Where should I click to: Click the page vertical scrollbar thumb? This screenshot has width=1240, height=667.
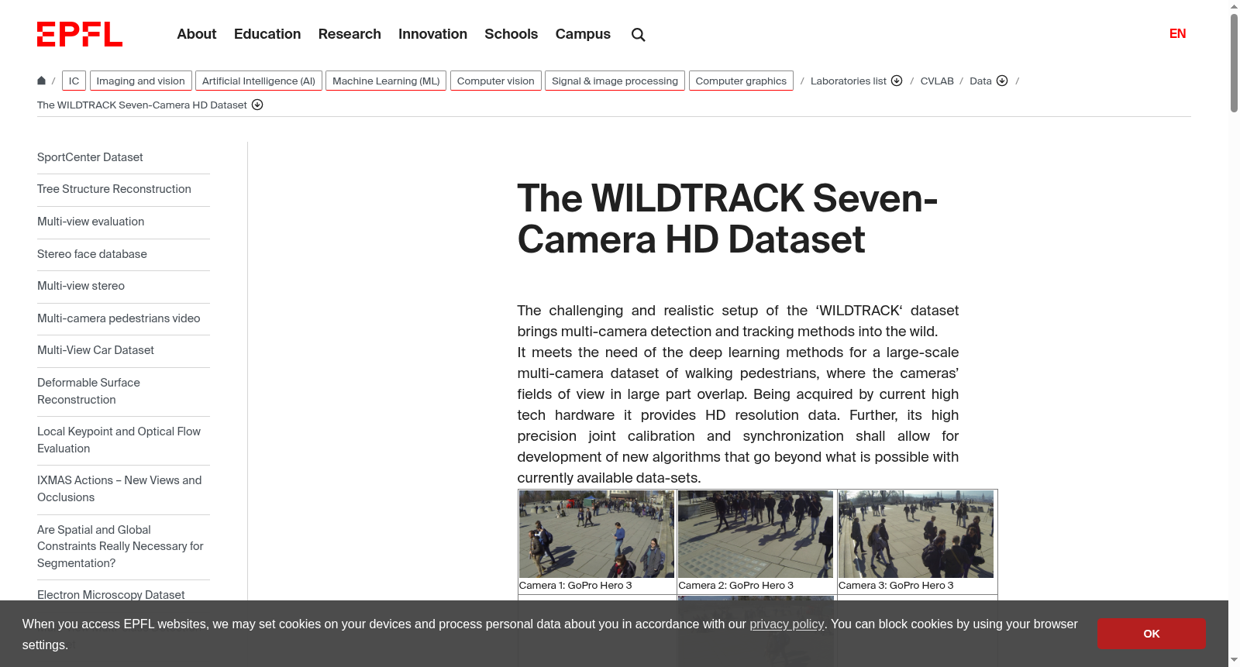coord(1234,62)
